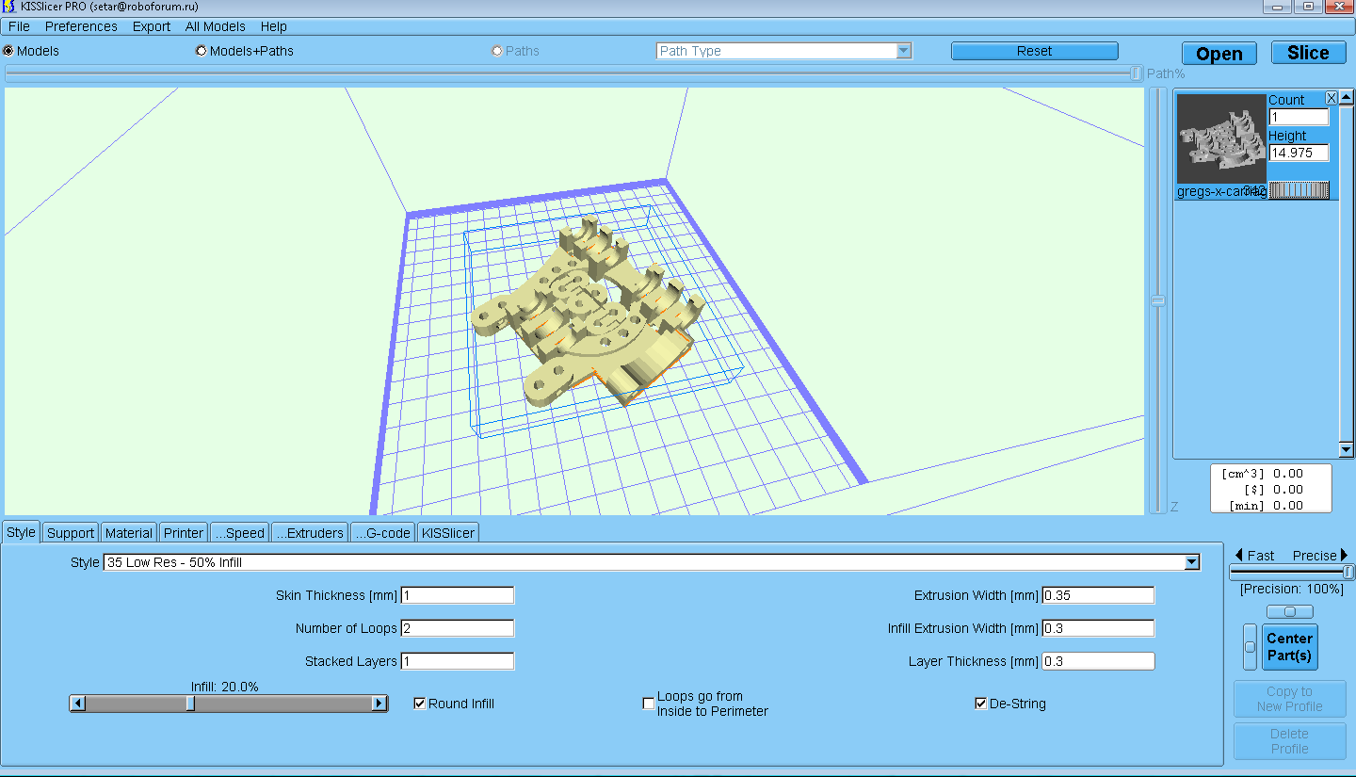Select the Models+Paths view option

tap(202, 51)
